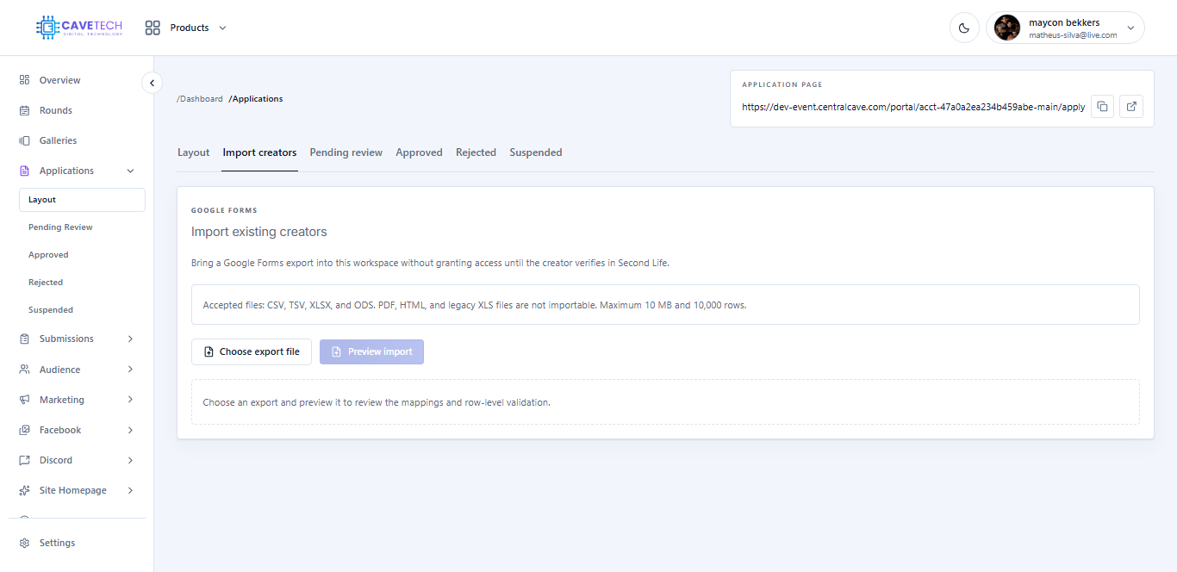Collapse the Applications sidebar section
This screenshot has width=1177, height=572.
(130, 171)
